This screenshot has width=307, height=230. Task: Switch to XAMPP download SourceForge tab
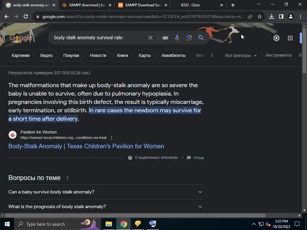tap(87, 5)
